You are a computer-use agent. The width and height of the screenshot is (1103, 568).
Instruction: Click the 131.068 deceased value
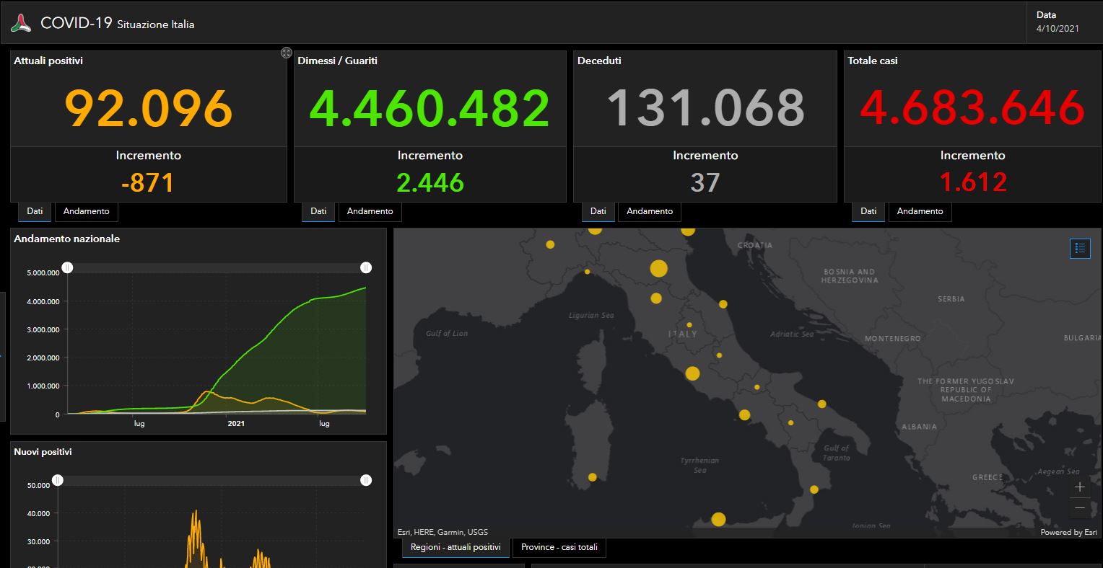pyautogui.click(x=705, y=109)
